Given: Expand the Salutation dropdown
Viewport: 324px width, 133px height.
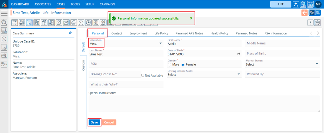Looking at the screenshot, I should 160,44.
